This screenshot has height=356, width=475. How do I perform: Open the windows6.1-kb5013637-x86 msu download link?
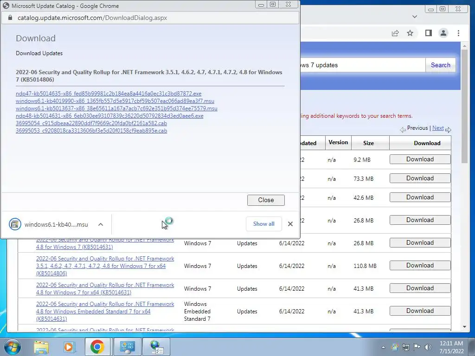tap(116, 108)
